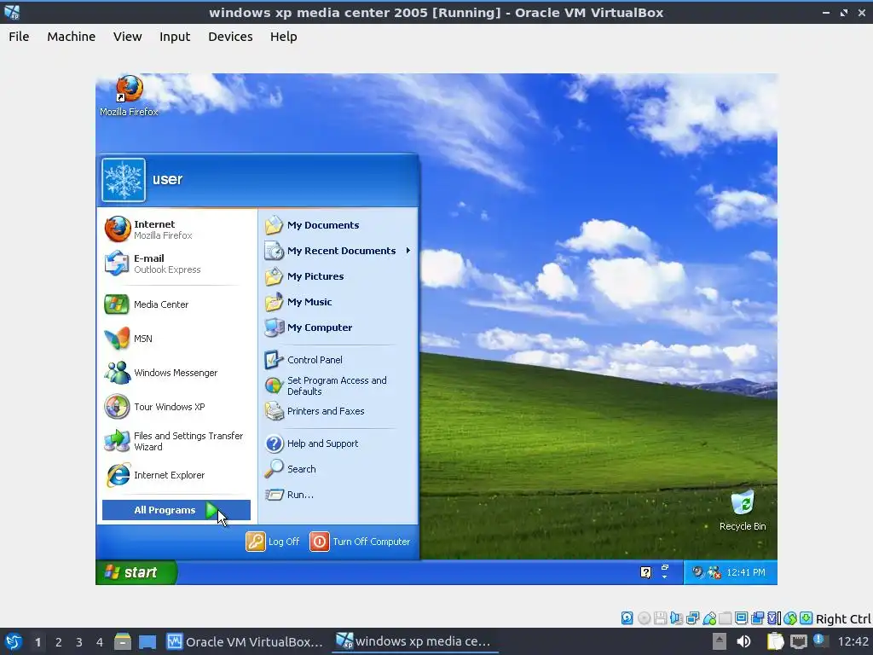Open Mozilla Firefox desktop shortcut

(130, 96)
